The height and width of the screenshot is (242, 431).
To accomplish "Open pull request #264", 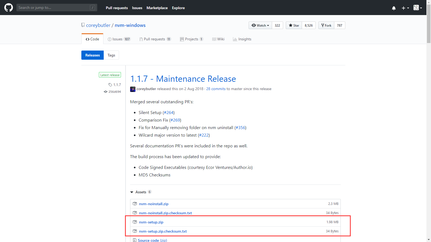I will (169, 112).
